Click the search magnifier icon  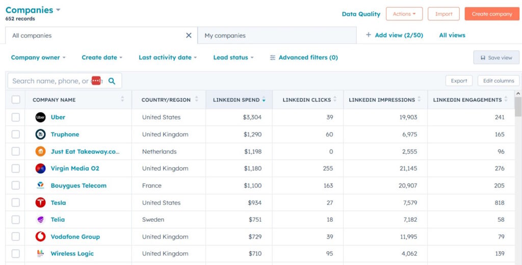112,81
